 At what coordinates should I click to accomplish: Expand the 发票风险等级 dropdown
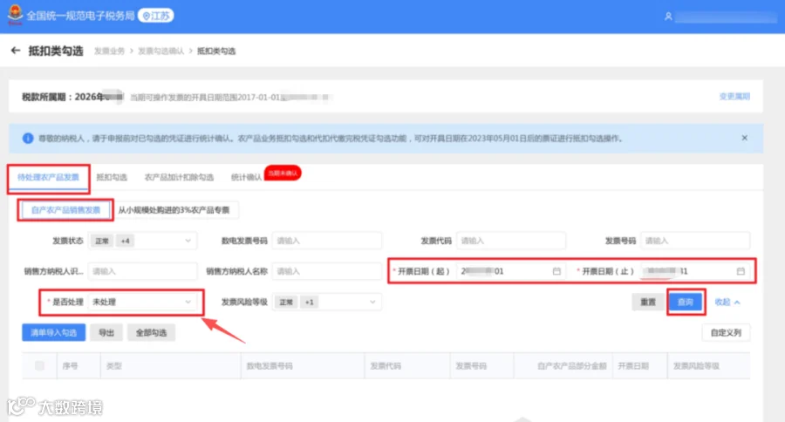click(327, 302)
